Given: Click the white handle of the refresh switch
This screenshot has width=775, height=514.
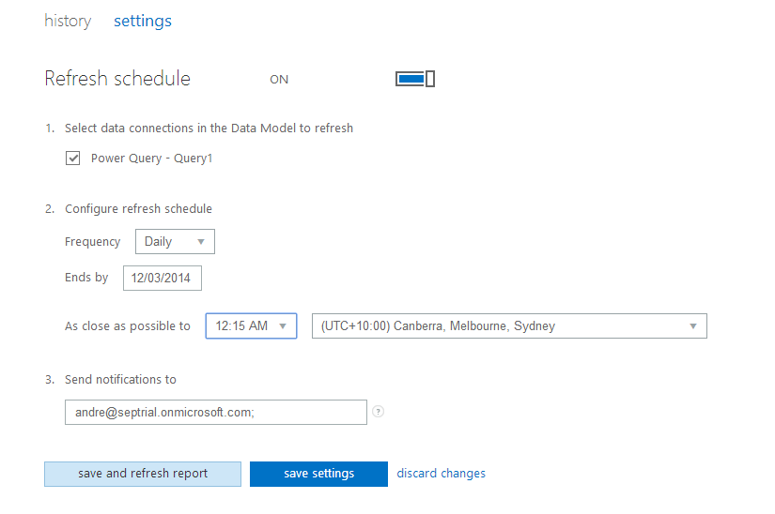Looking at the screenshot, I should pyautogui.click(x=430, y=79).
